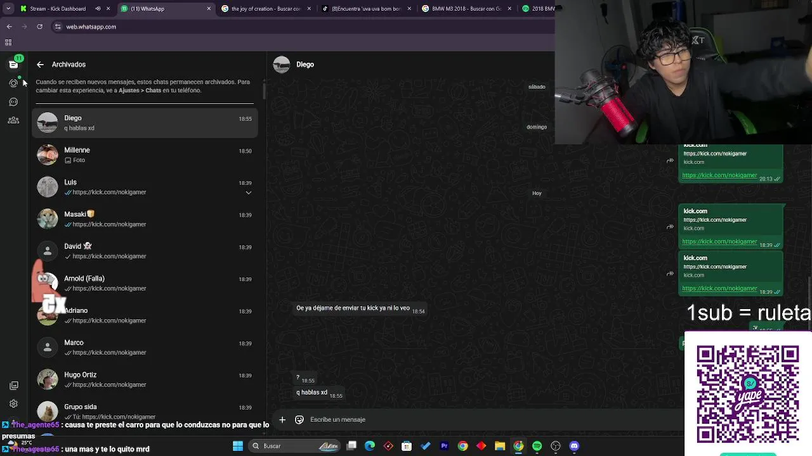Open WhatsApp settings gear icon
The height and width of the screenshot is (456, 812).
(13, 403)
